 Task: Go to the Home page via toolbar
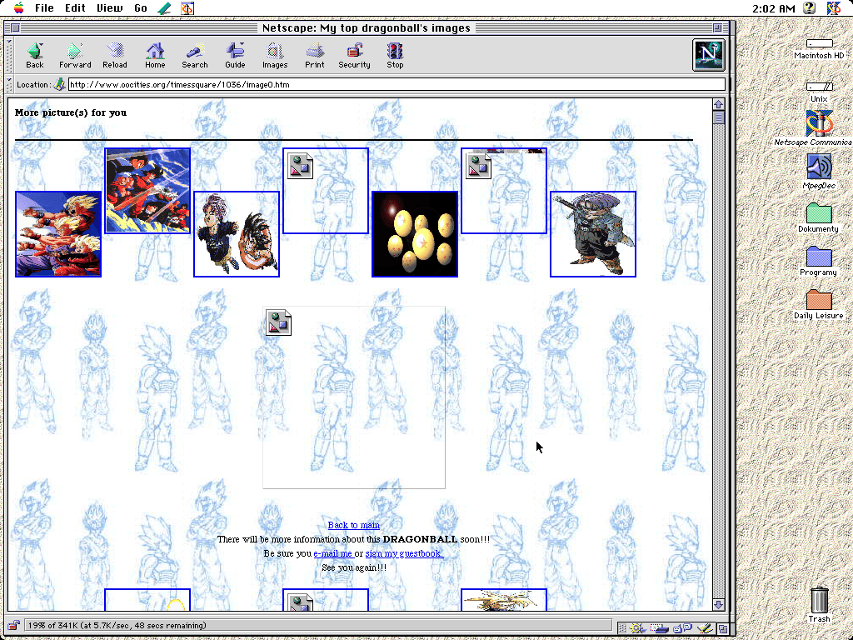click(155, 55)
